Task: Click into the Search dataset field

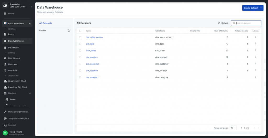Action: pos(247,23)
